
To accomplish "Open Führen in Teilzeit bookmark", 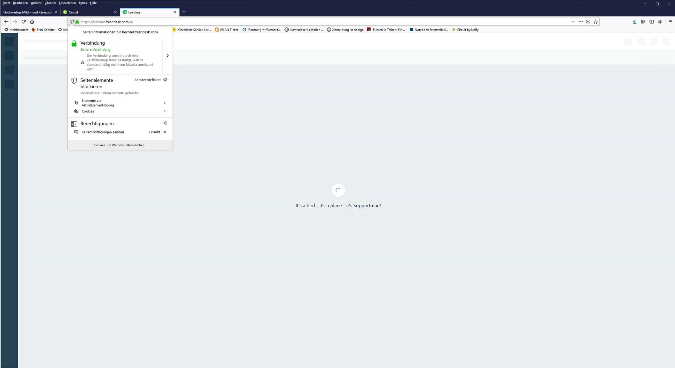I will tap(386, 30).
